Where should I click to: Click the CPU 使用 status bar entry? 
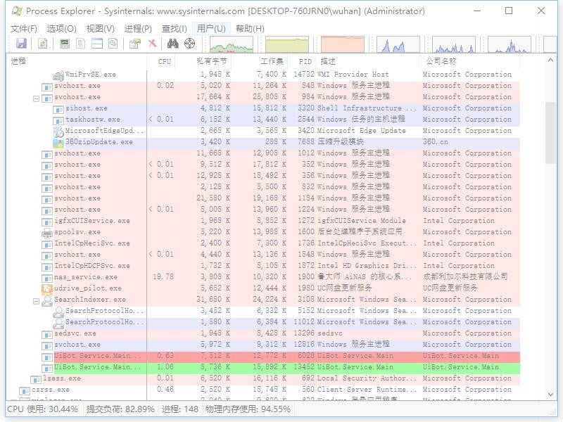(42, 409)
